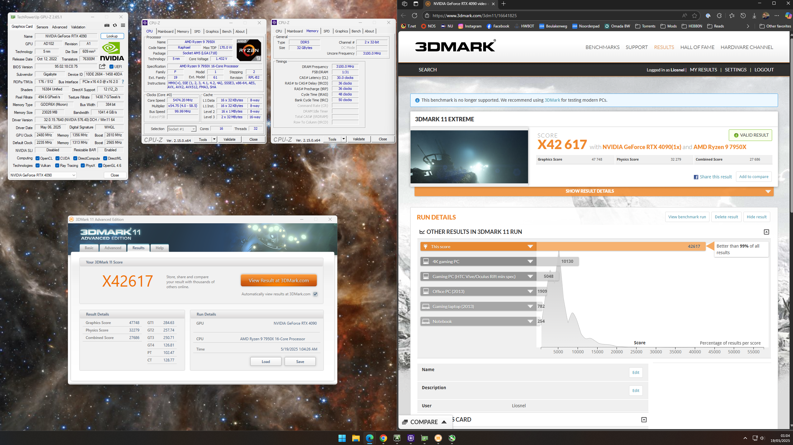Click the browser refresh icon
The height and width of the screenshot is (445, 793).
coord(414,16)
